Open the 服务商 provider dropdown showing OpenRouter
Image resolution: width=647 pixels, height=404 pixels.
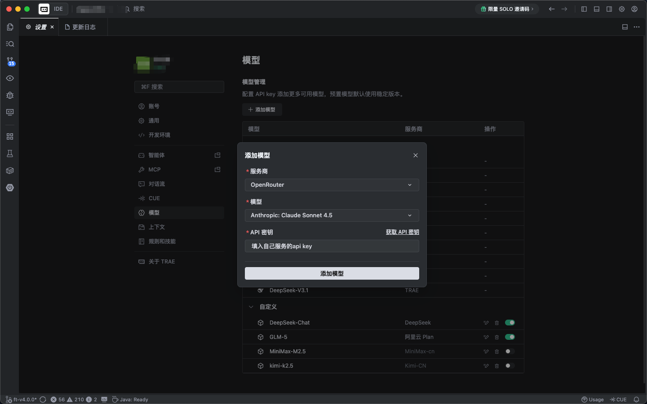332,184
